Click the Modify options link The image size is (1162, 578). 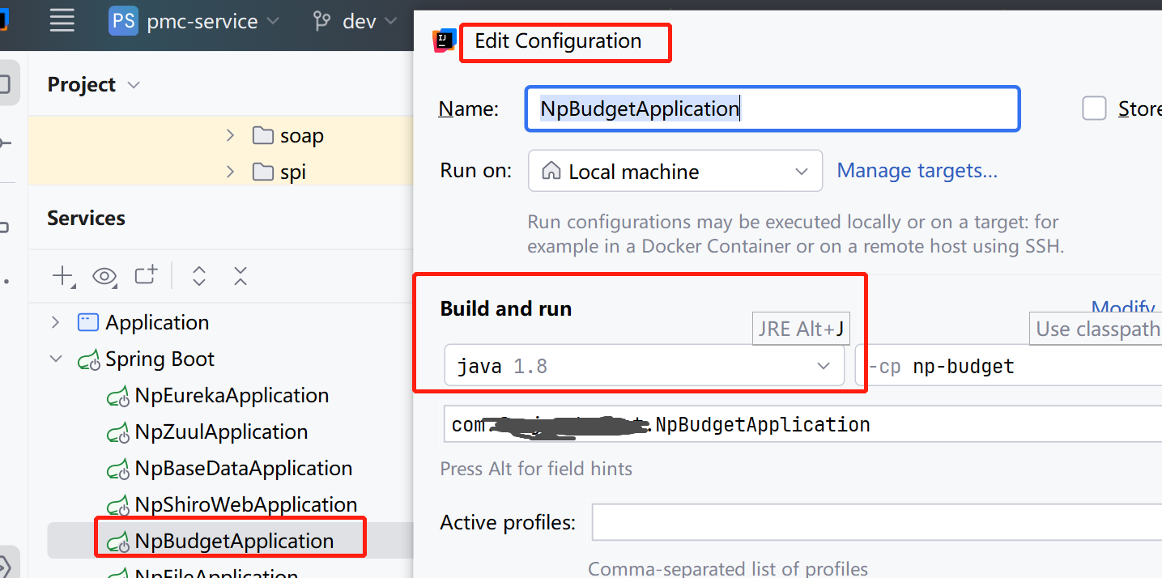coord(1124,308)
